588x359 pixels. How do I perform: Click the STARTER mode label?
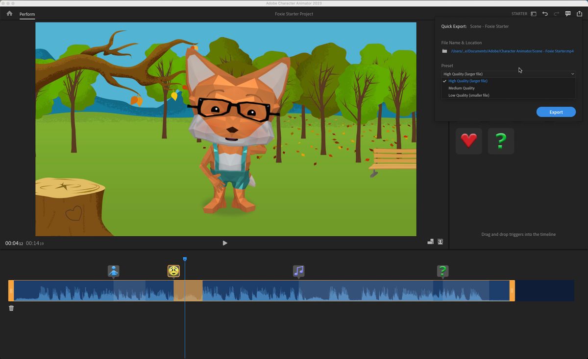coord(519,14)
